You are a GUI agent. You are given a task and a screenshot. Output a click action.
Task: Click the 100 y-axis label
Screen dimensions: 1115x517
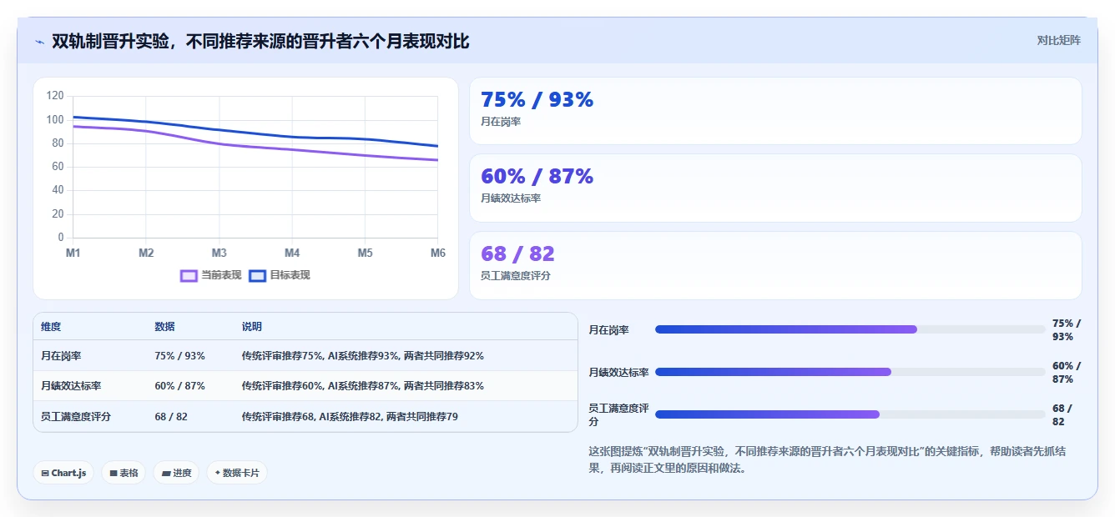[x=55, y=119]
